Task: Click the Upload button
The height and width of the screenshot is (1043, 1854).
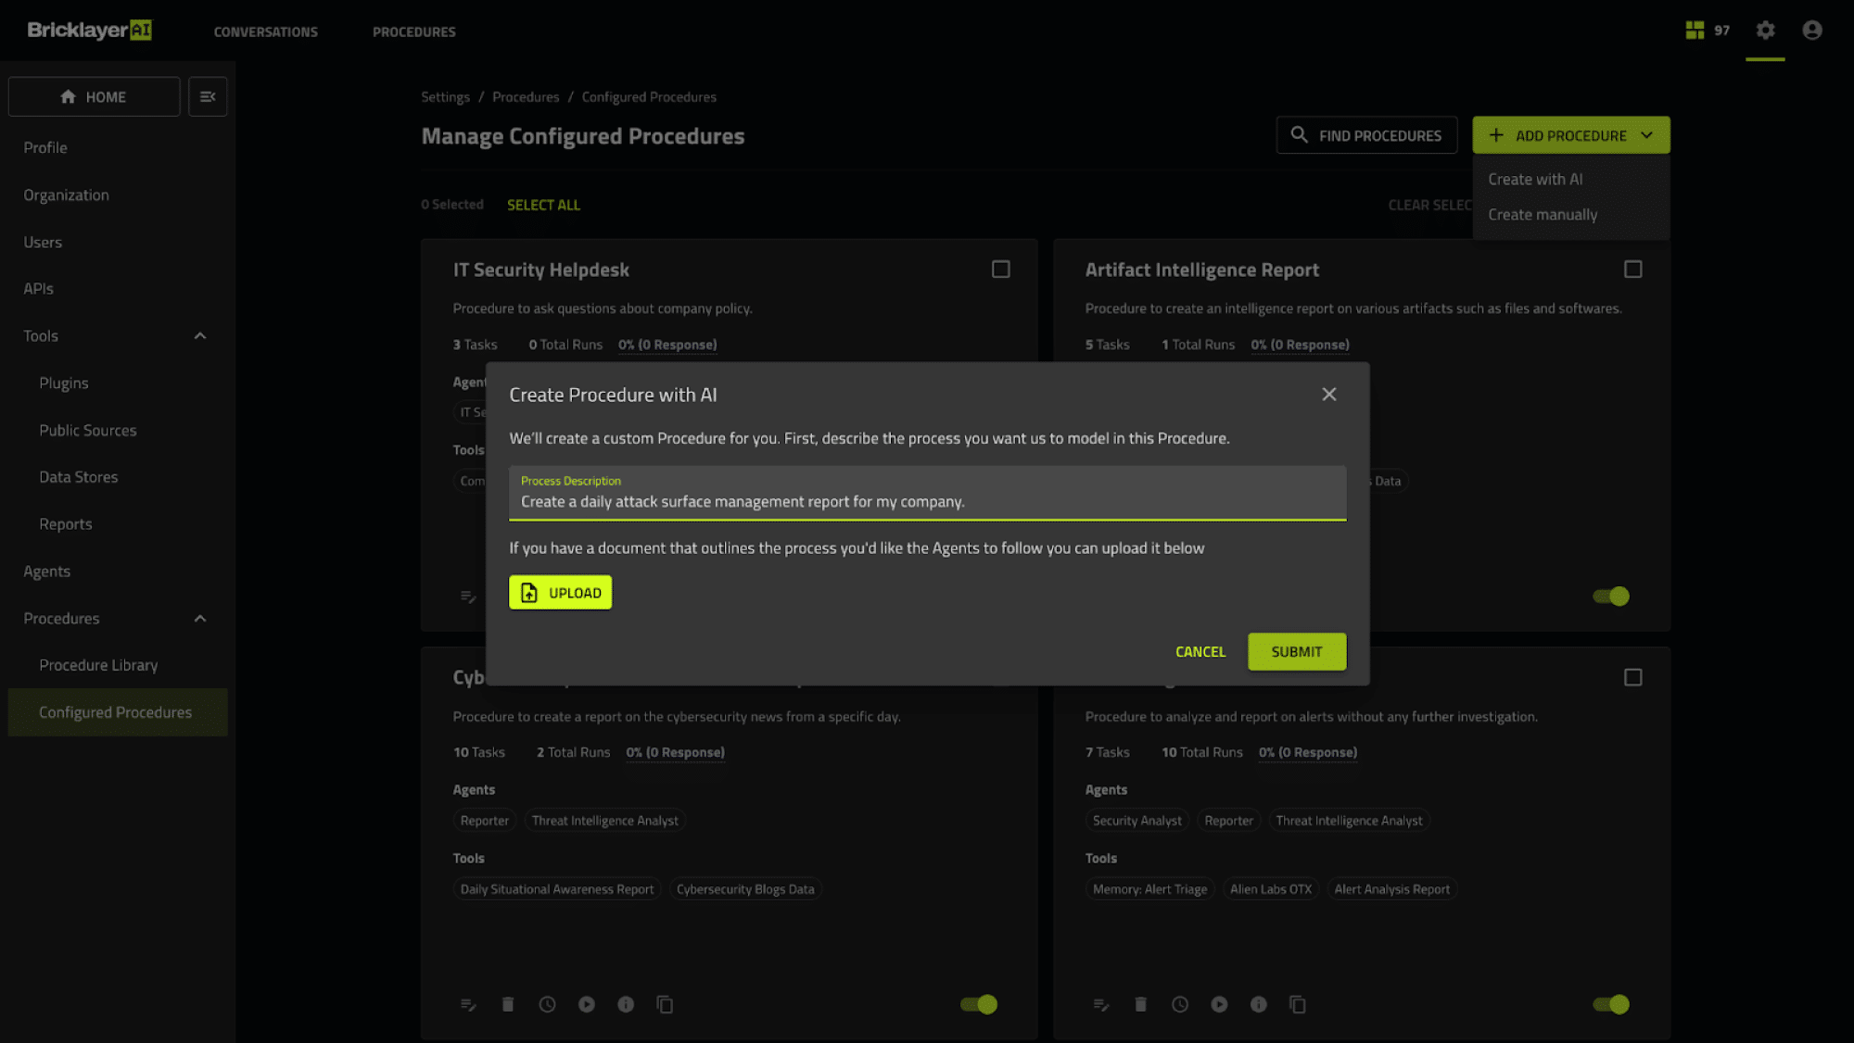Action: point(560,593)
